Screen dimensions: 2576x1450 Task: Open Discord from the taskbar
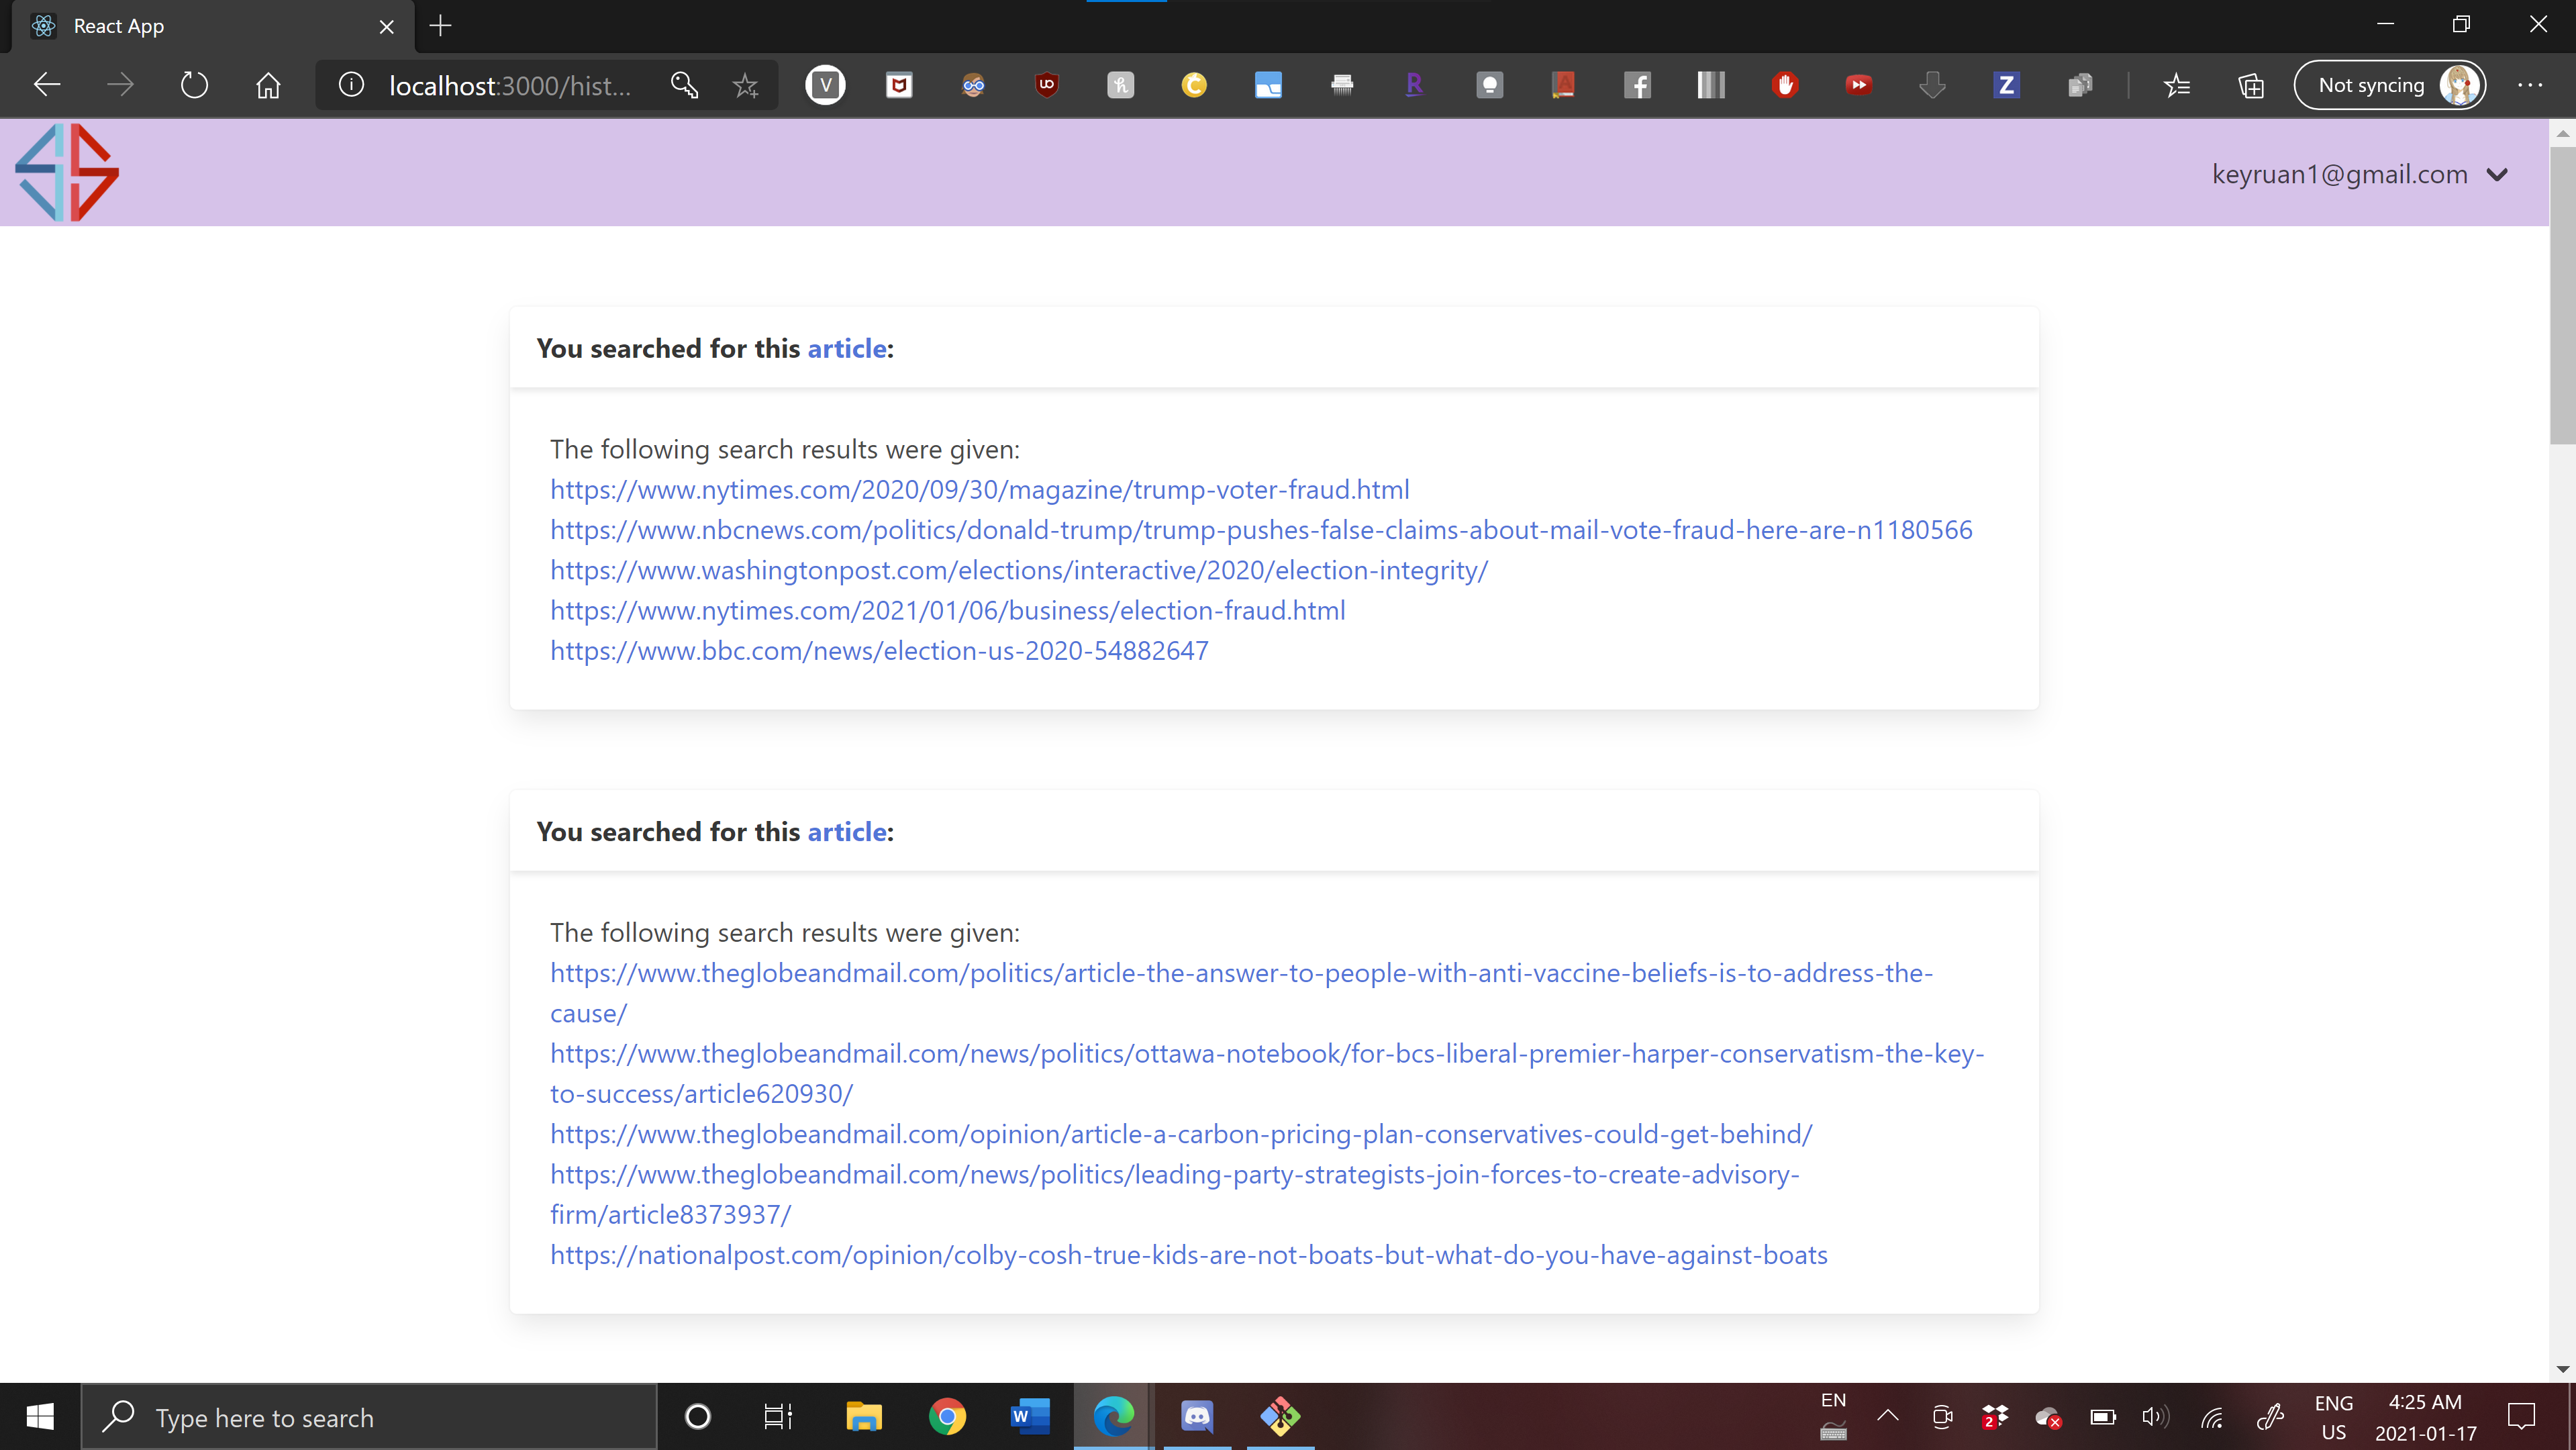[x=1197, y=1416]
